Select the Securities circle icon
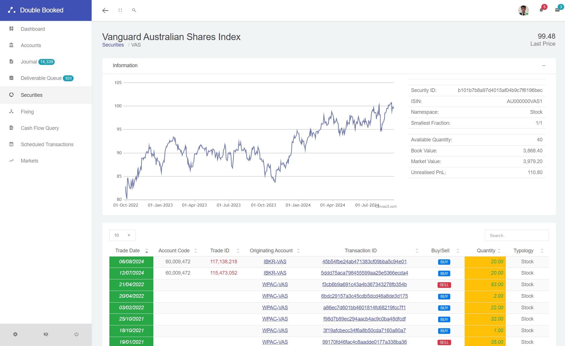565x346 pixels. 11,95
